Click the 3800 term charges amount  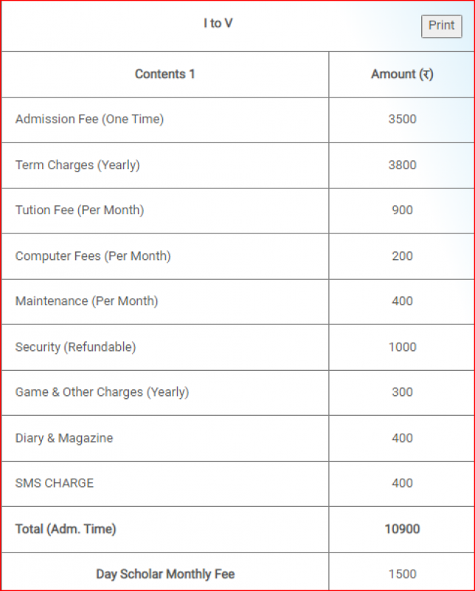tap(402, 165)
